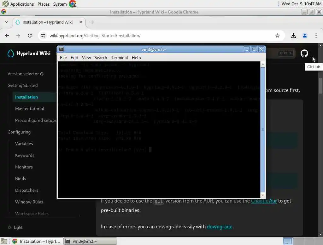This screenshot has height=245, width=323.
Task: Open the Keywords sidebar page
Action: tap(25, 155)
